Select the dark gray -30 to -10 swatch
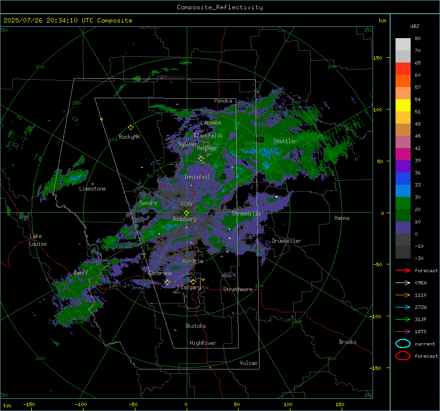Viewport: 440px width, 411px height. click(x=403, y=252)
